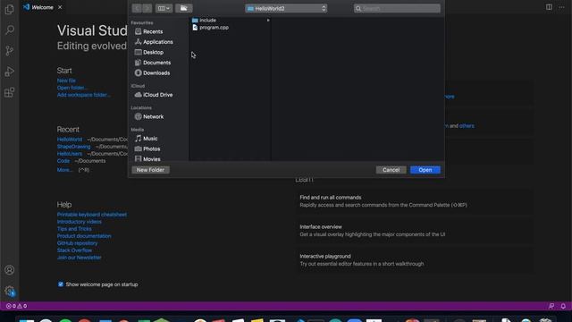572x322 pixels.
Task: Click the group/new folder toolbar icon
Action: (184, 8)
